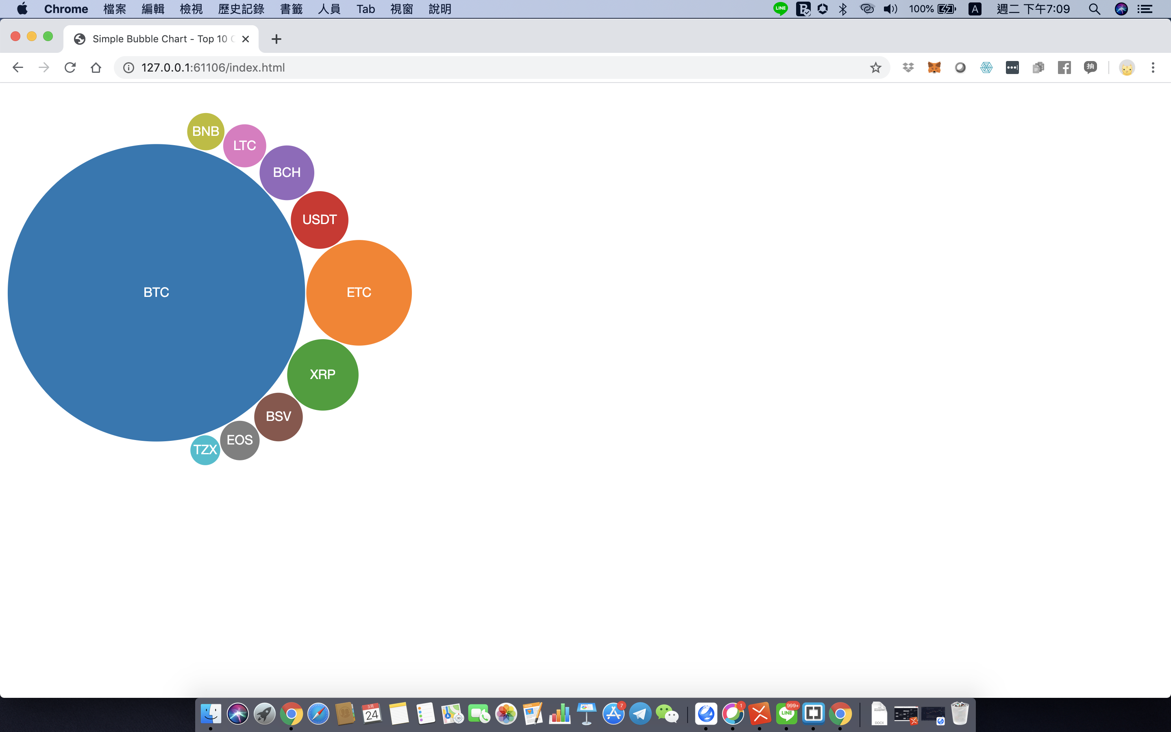
Task: Open Launchpad rocket in the dock
Action: 264,714
